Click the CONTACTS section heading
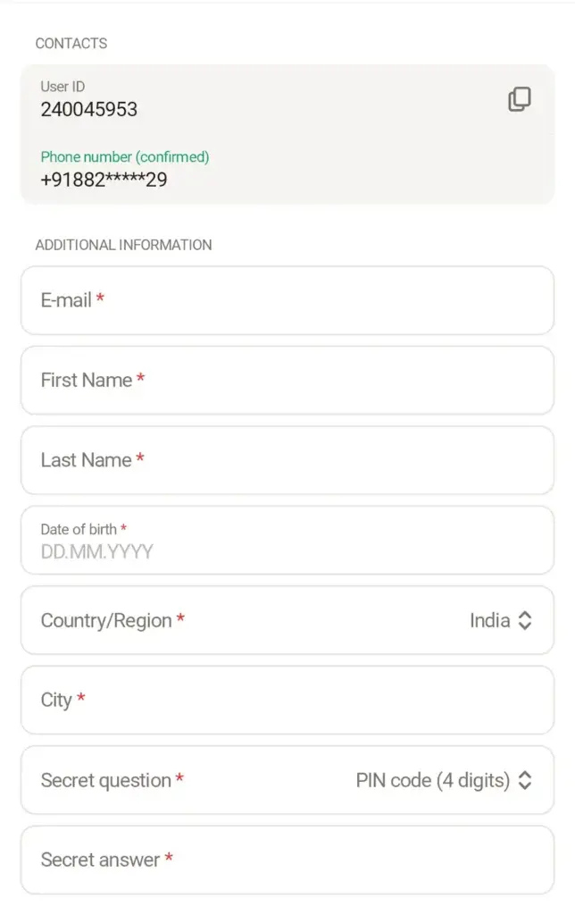 pos(71,43)
